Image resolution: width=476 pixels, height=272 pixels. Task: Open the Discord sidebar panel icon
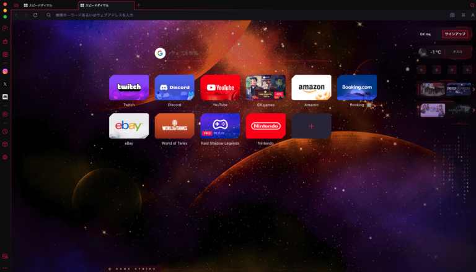pos(5,97)
